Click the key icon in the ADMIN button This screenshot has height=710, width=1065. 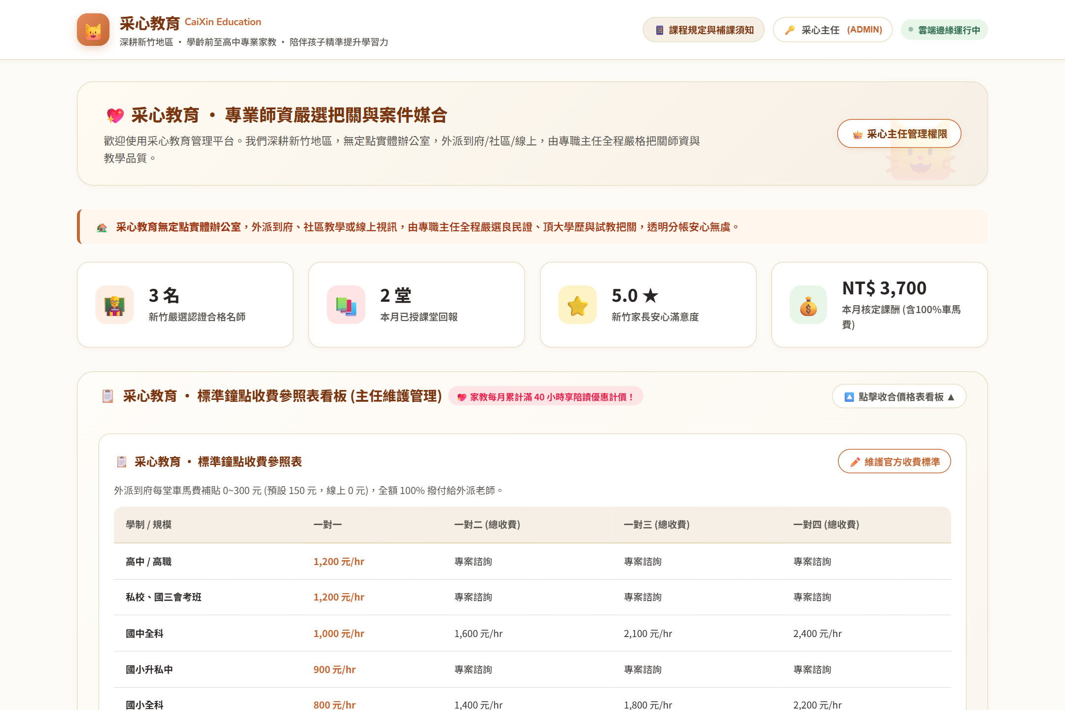pos(789,30)
